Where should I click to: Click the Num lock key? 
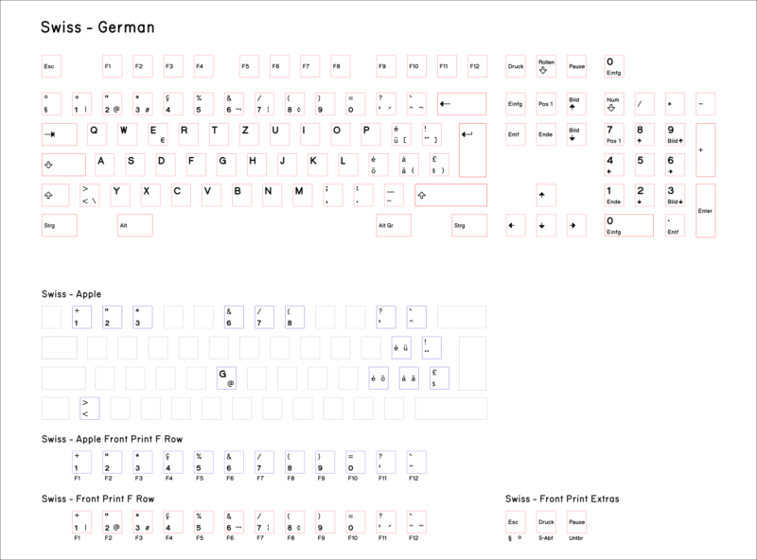click(614, 104)
